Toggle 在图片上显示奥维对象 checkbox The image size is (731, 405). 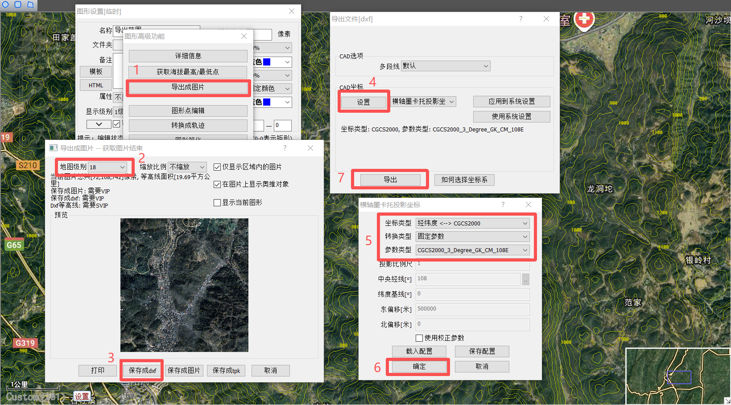[217, 184]
